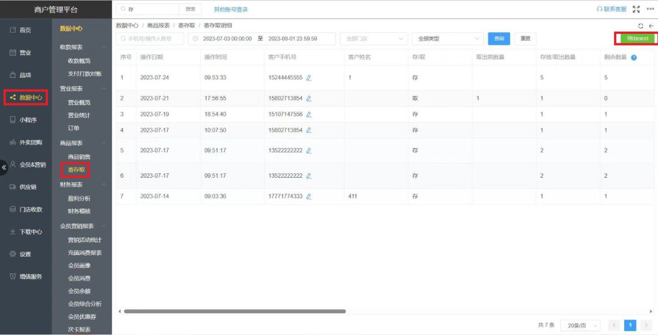Viewport: 658px width, 335px height.
Task: Click edit icon in row number 6
Action: click(309, 176)
